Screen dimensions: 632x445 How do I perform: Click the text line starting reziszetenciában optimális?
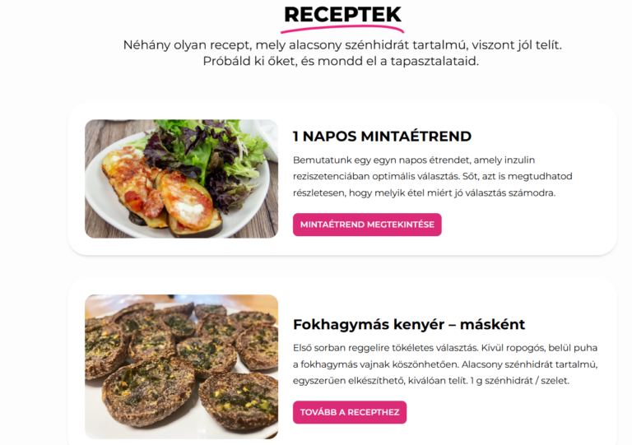[x=433, y=176]
